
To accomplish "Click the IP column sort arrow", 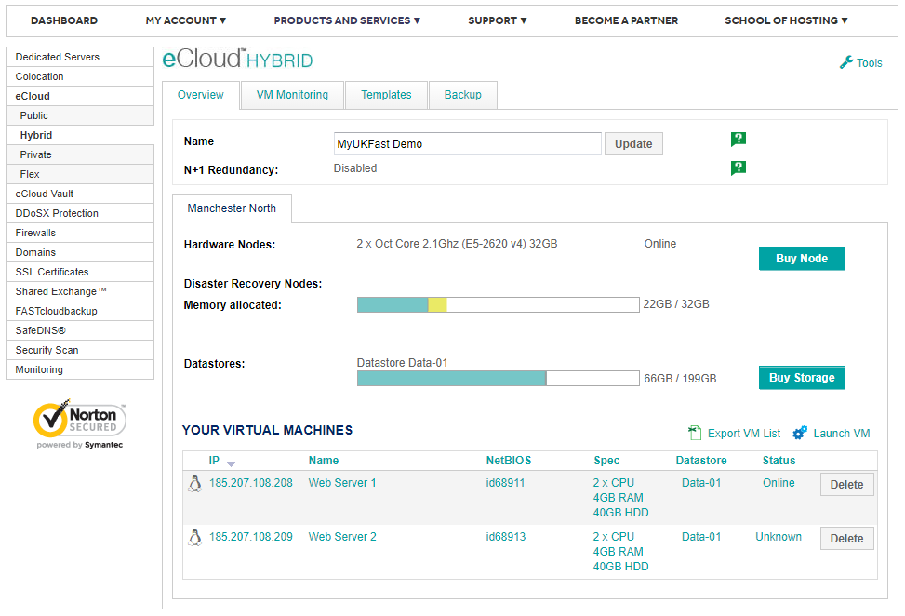I will [231, 464].
